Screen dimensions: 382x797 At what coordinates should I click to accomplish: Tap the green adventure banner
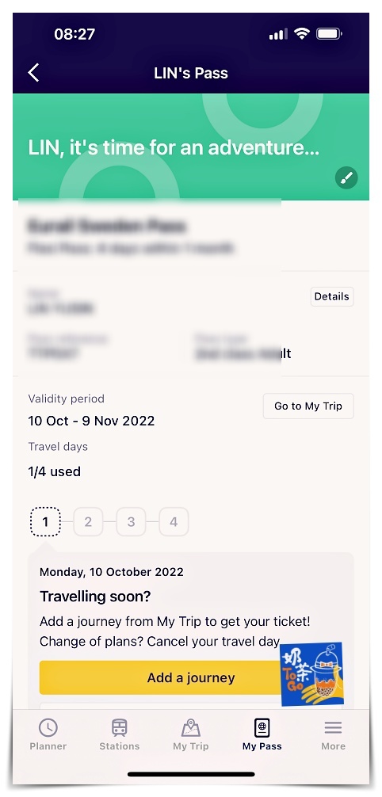191,147
